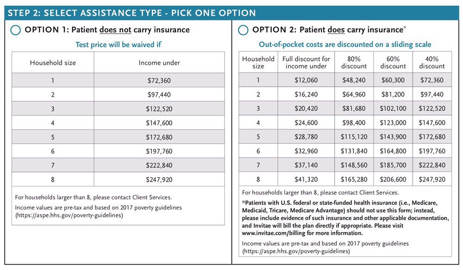Click the "80% discount" column header
This screenshot has height=270, width=463.
pyautogui.click(x=354, y=62)
